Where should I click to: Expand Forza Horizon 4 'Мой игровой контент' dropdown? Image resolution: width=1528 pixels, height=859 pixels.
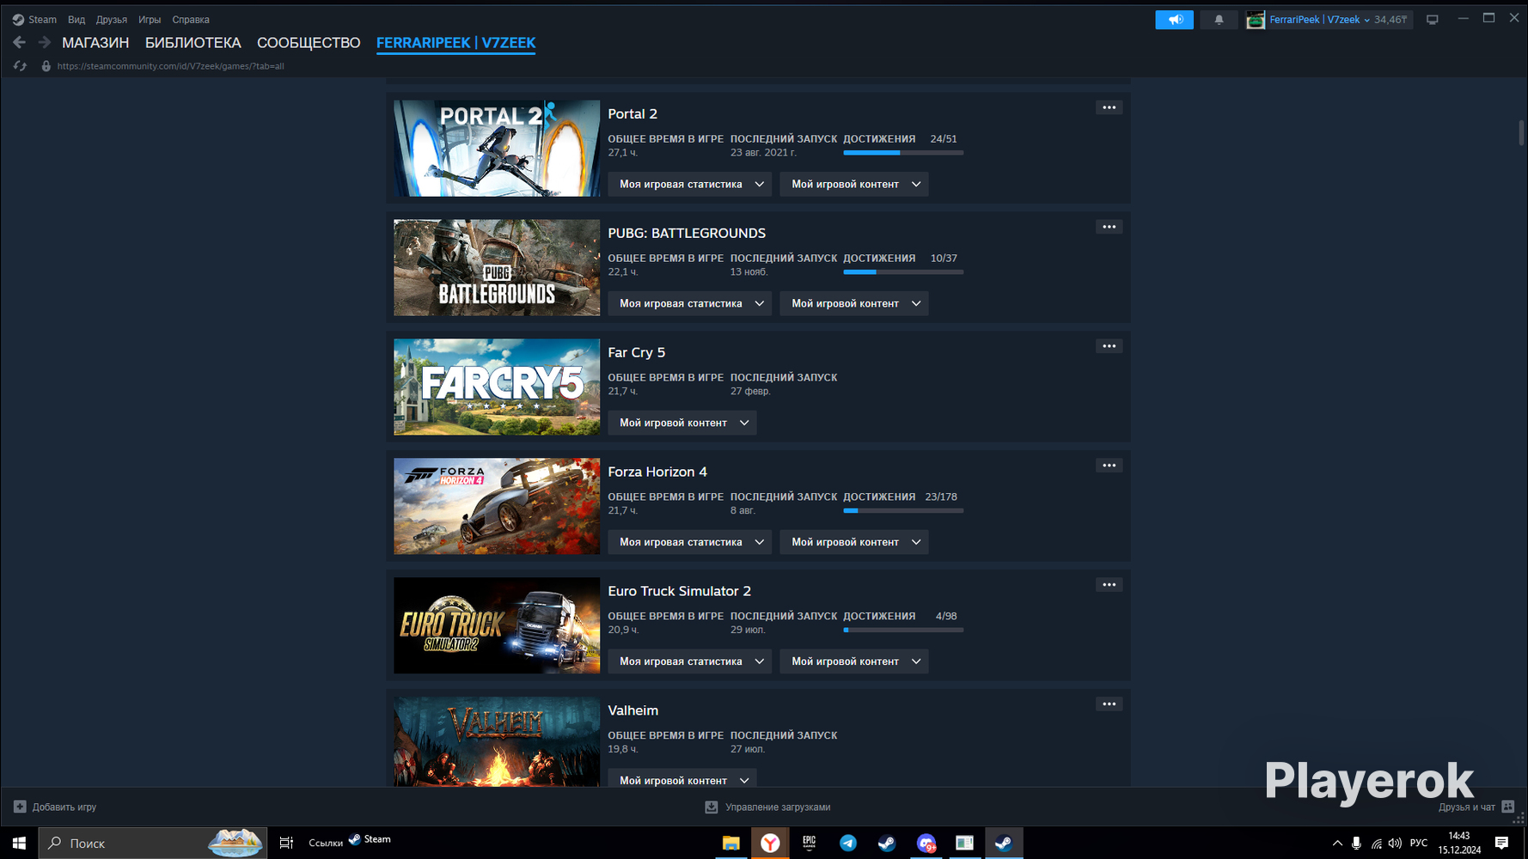point(854,542)
